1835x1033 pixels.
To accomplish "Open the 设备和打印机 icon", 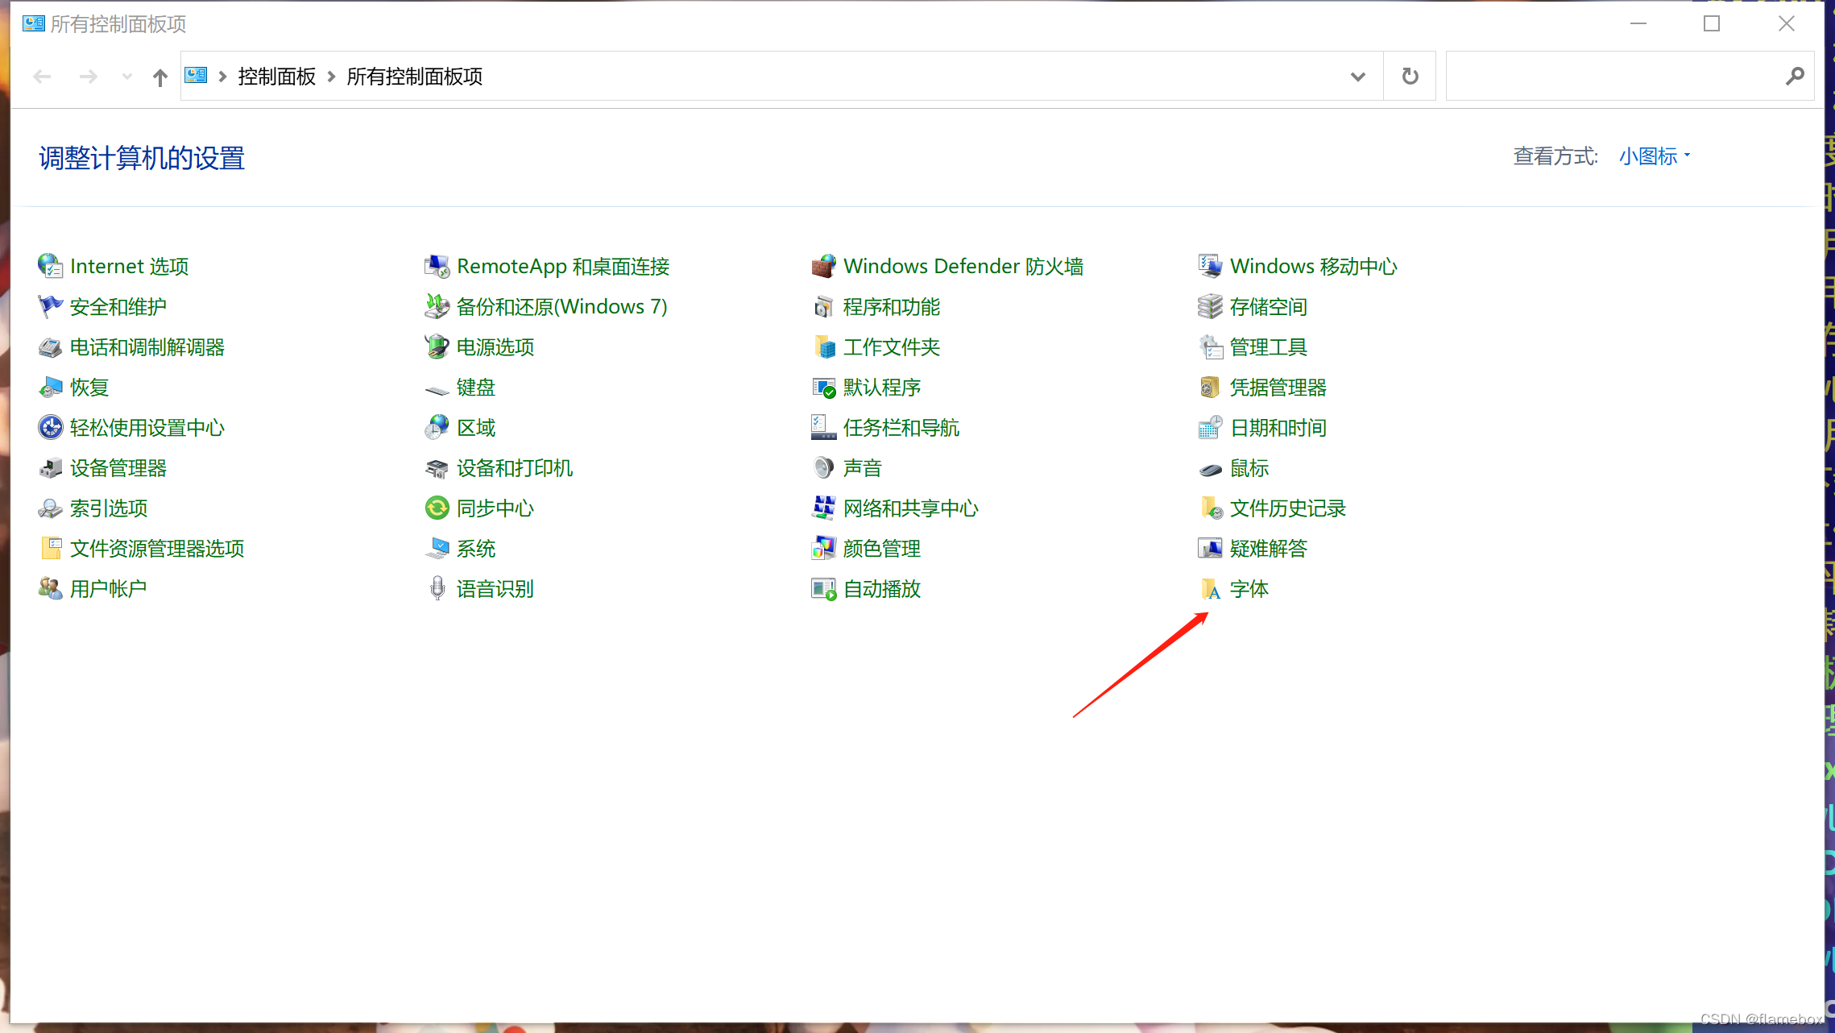I will pos(437,468).
